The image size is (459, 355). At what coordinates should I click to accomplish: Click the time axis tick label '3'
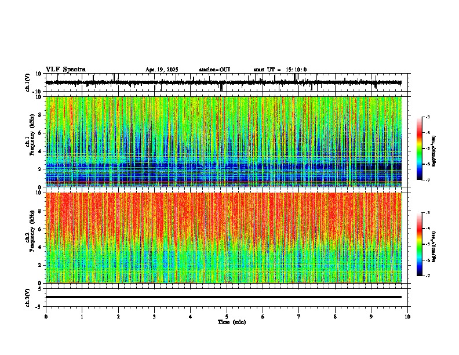coord(154,317)
